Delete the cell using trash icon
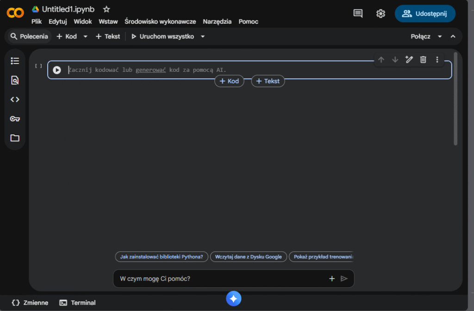Image resolution: width=474 pixels, height=311 pixels. point(423,59)
